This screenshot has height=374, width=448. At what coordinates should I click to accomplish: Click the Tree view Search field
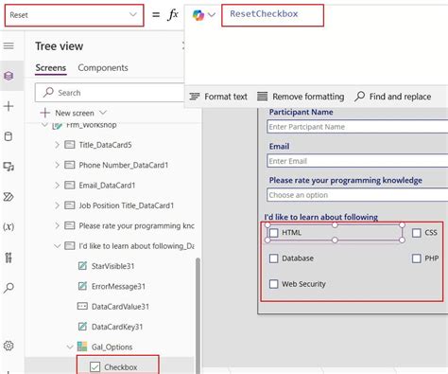pyautogui.click(x=110, y=93)
